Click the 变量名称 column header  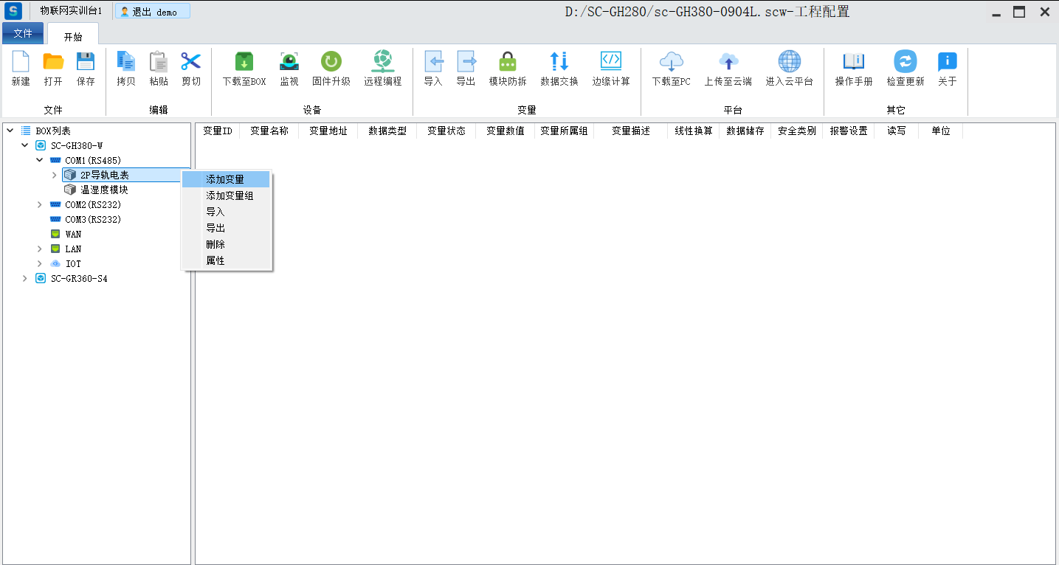tap(269, 131)
